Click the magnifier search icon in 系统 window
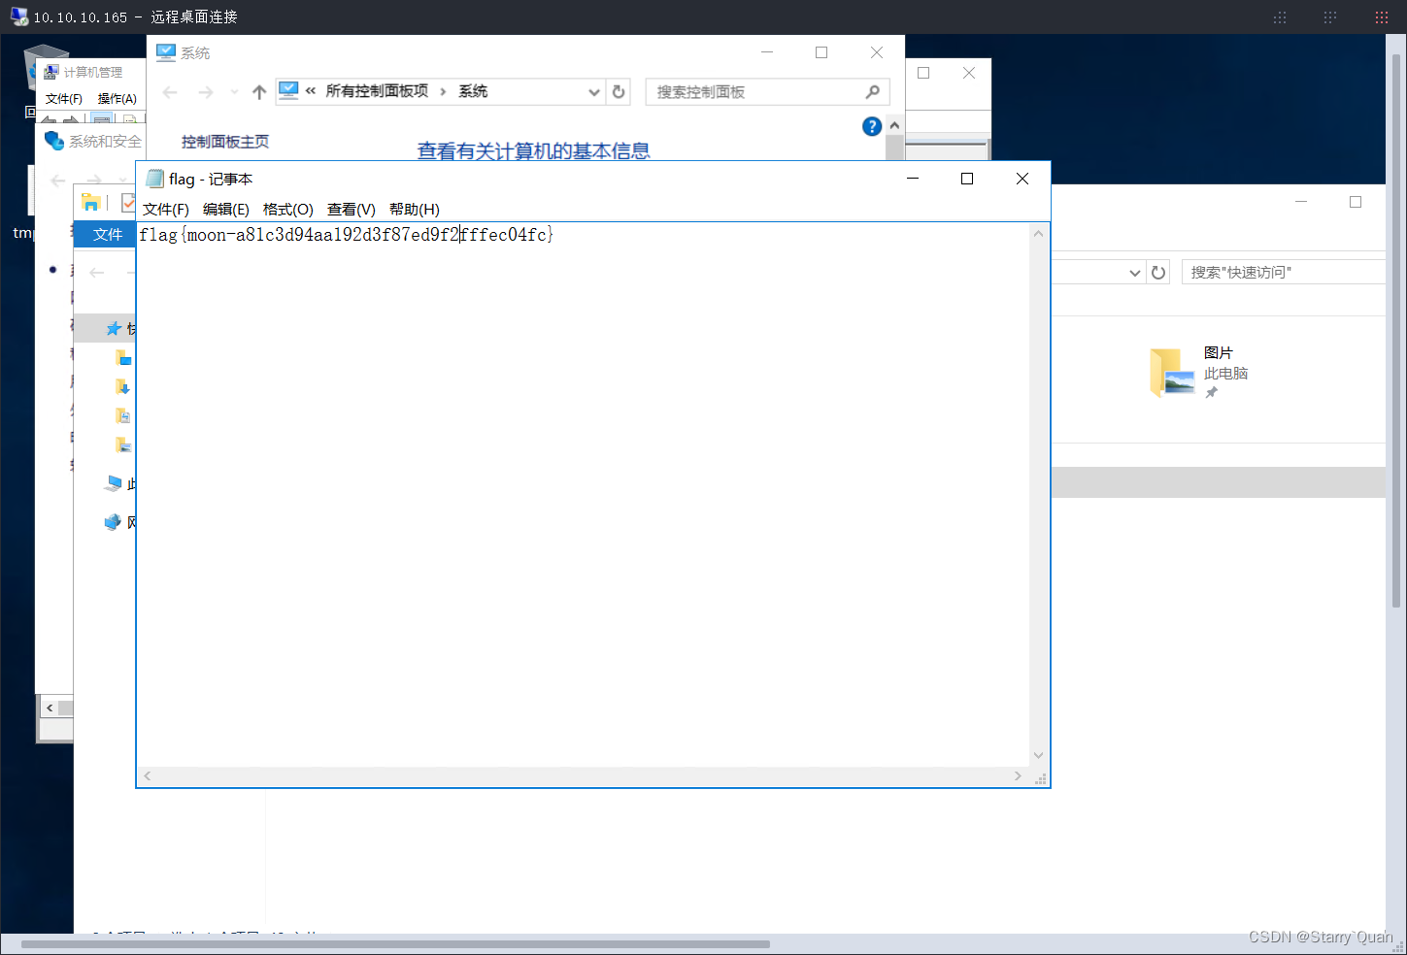 [873, 91]
